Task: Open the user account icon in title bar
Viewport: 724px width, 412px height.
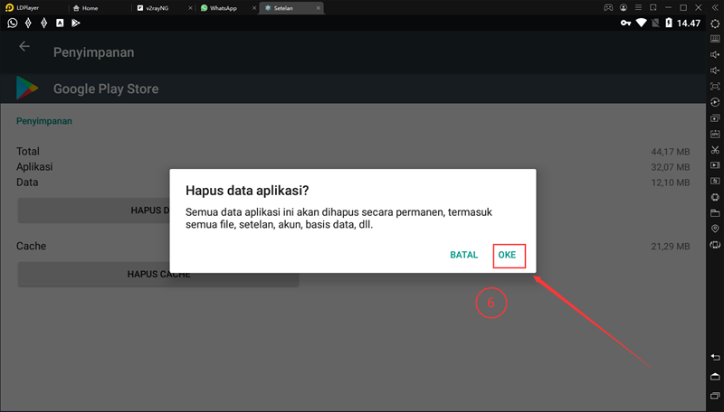Action: pos(624,7)
